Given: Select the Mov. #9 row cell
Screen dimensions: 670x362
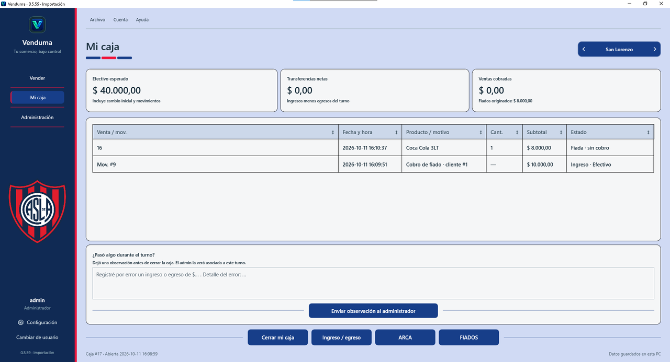Looking at the screenshot, I should 216,165.
